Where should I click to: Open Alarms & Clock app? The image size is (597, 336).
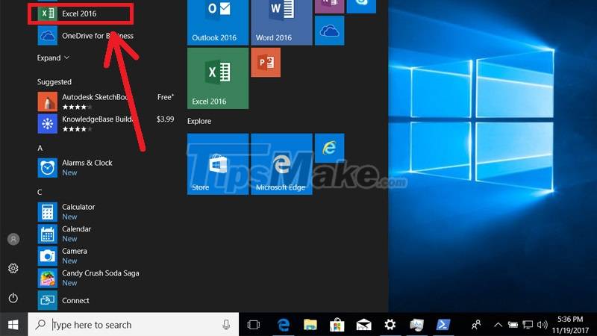tap(107, 167)
